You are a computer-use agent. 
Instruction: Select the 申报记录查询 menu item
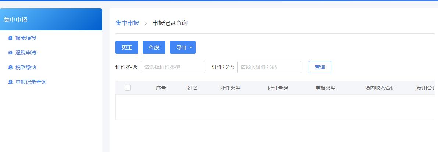coord(31,82)
